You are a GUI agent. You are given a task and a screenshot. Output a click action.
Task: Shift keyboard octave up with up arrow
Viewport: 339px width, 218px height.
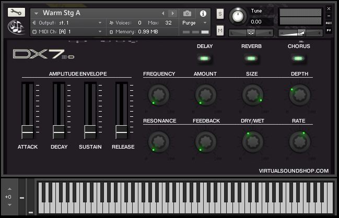tap(9, 189)
